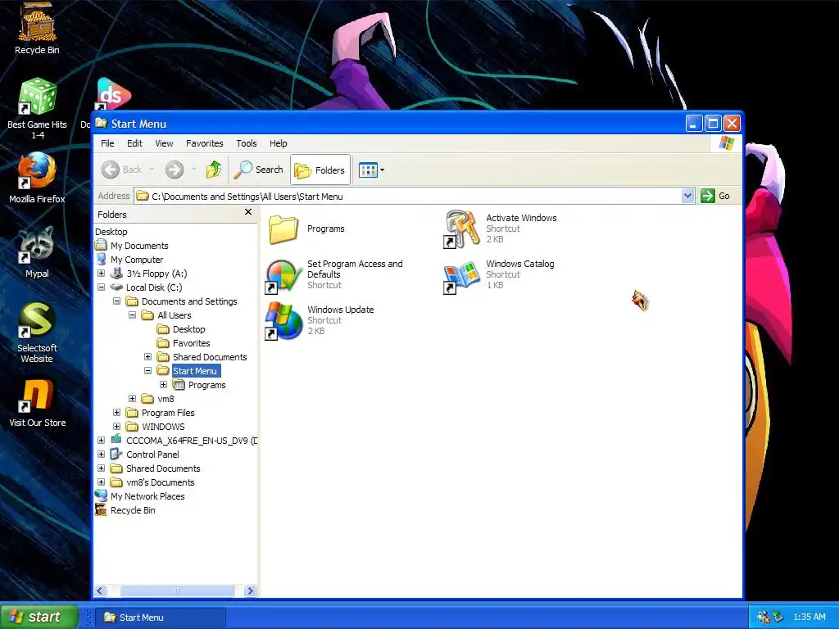
Task: Open the Favorites menu
Action: pyautogui.click(x=204, y=143)
